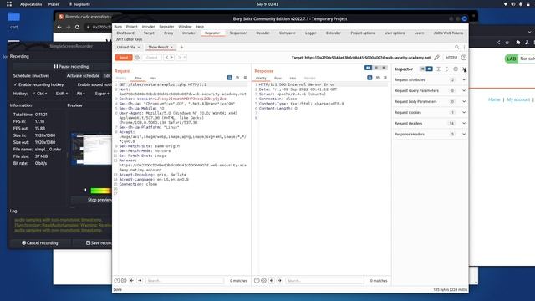Viewport: 535px width, 301px height.
Task: Click the recorder preview thumbnail
Action: [91, 150]
